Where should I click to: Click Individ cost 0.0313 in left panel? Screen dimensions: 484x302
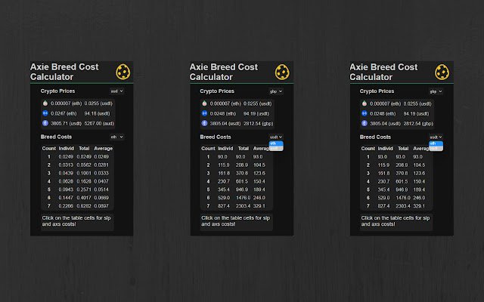tap(66, 165)
